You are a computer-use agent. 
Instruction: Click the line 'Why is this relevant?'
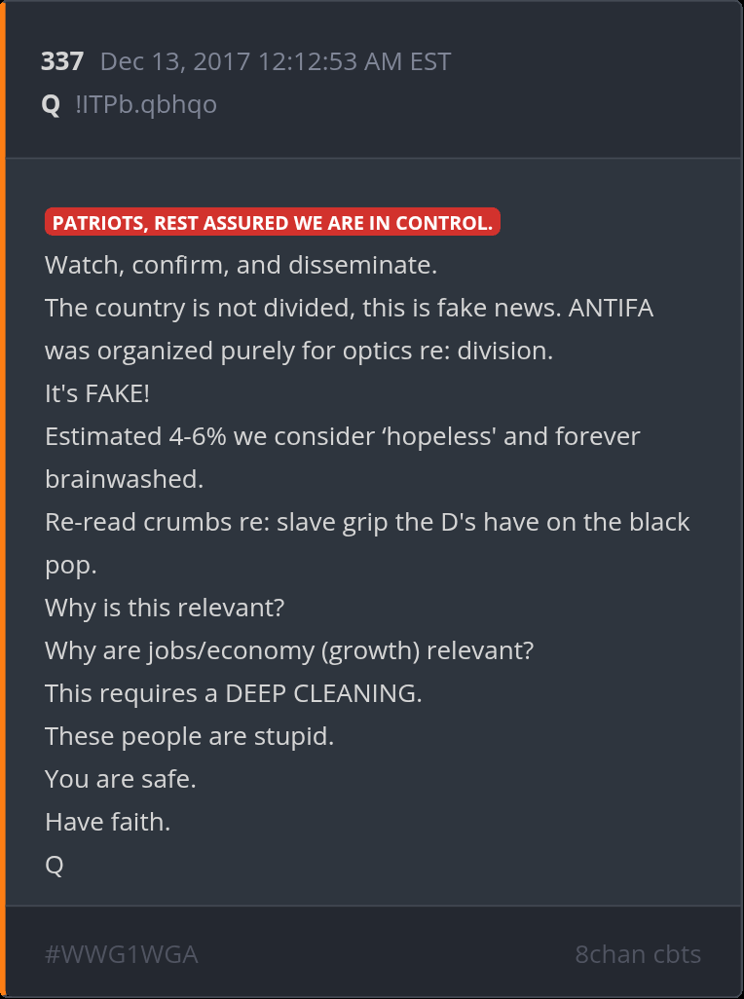(165, 608)
